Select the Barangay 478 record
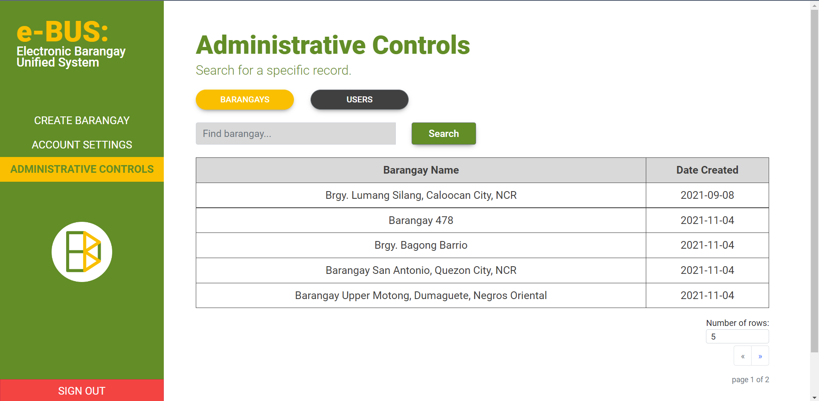 (x=421, y=221)
